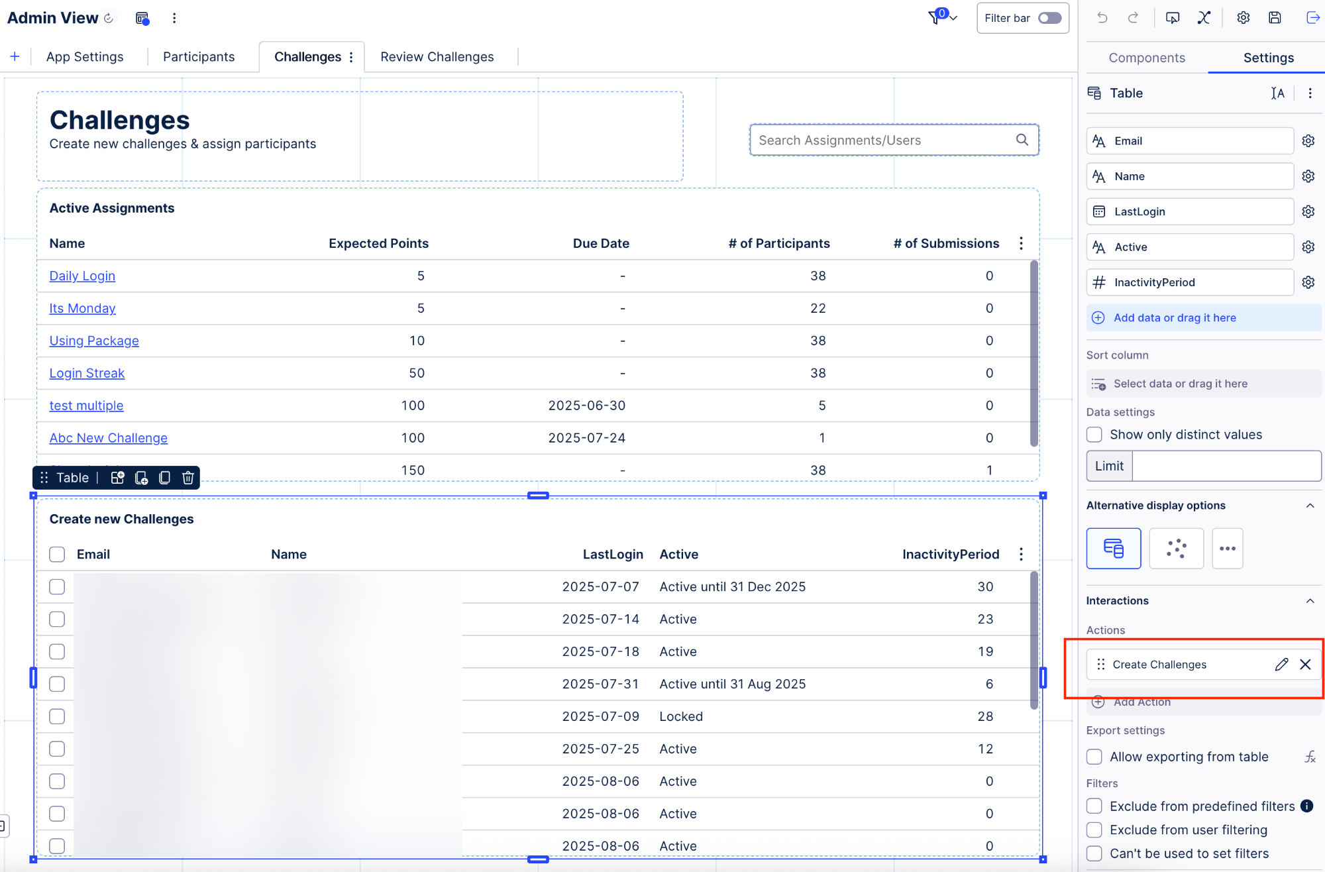1325x872 pixels.
Task: Save the view with the floppy disk icon
Action: (x=1275, y=18)
